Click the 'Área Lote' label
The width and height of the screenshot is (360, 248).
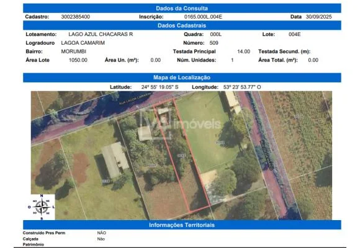point(37,60)
